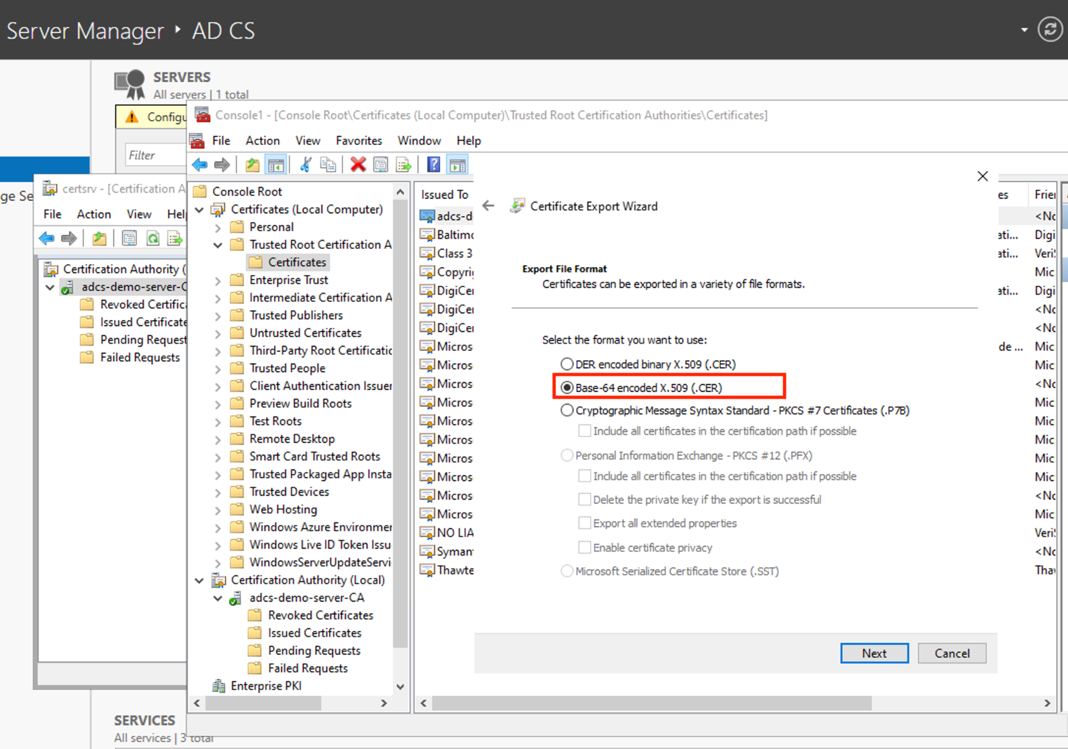Viewport: 1068px width, 749px height.
Task: Open the Help menu in Console1
Action: [469, 140]
